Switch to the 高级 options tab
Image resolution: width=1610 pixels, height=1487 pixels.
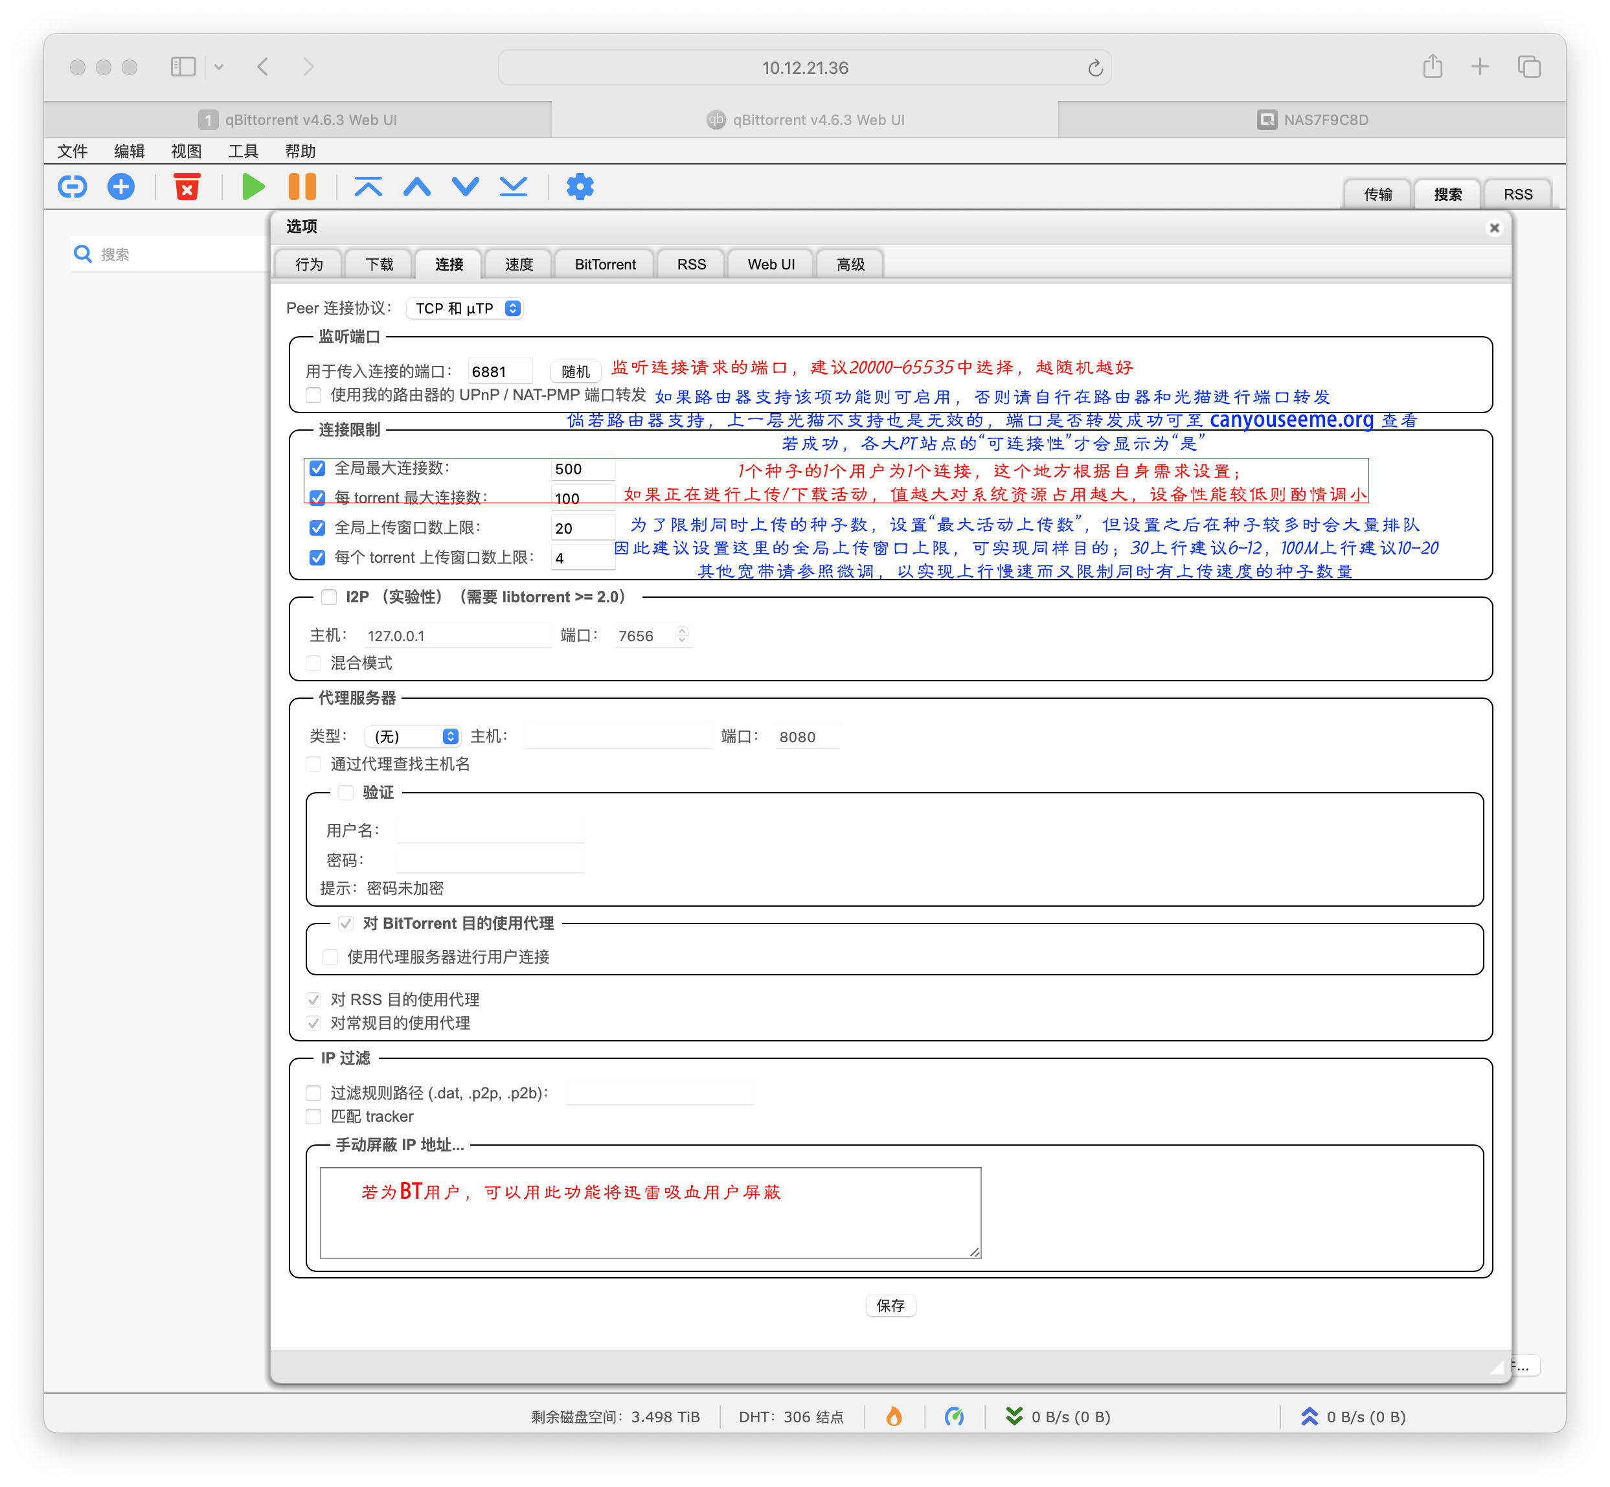click(x=850, y=265)
